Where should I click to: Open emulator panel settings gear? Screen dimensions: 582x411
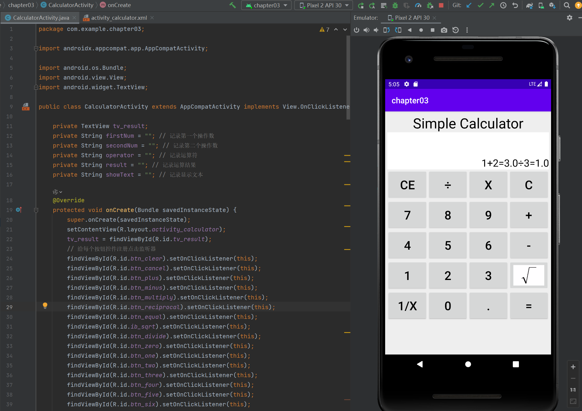pyautogui.click(x=570, y=18)
